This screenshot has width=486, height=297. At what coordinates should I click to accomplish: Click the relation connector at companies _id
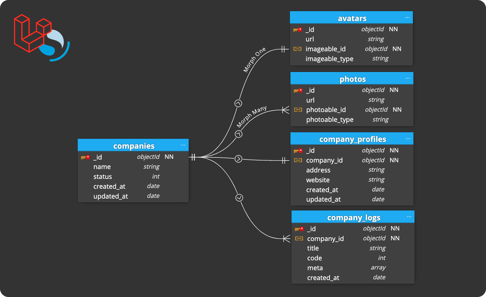[x=193, y=157]
